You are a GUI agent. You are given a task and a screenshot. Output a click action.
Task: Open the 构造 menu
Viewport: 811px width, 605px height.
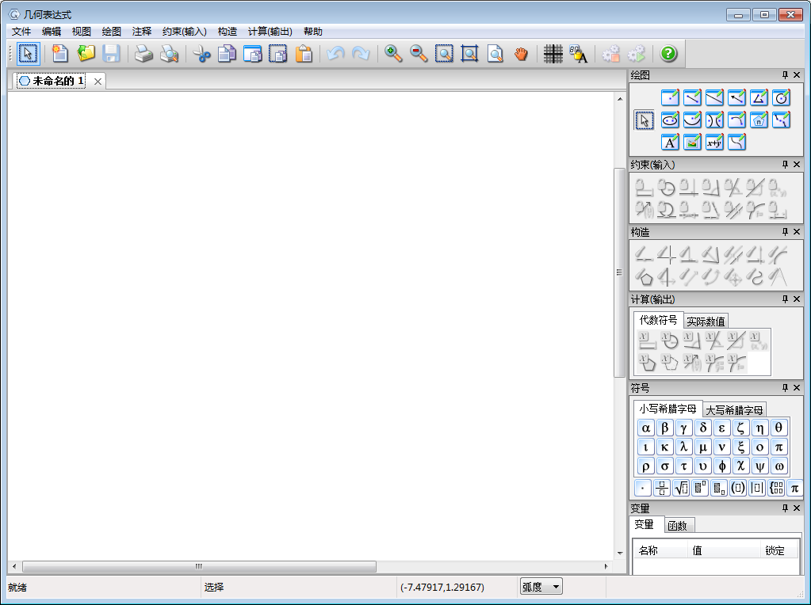click(x=227, y=32)
